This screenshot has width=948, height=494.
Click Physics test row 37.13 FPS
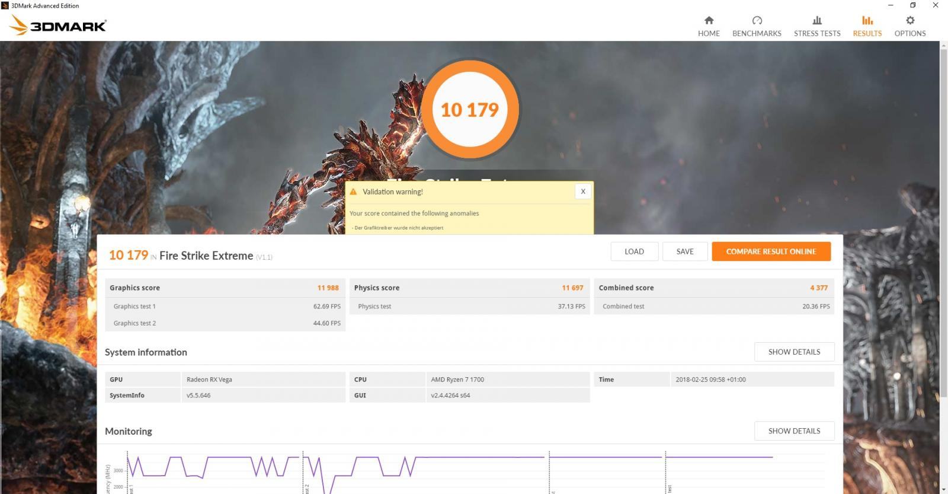(x=470, y=307)
